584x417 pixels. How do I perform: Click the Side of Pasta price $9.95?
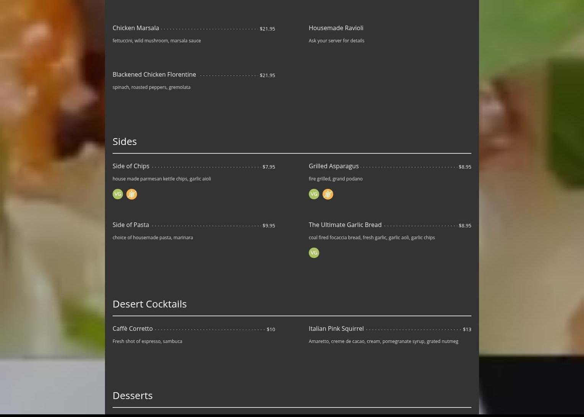point(269,225)
